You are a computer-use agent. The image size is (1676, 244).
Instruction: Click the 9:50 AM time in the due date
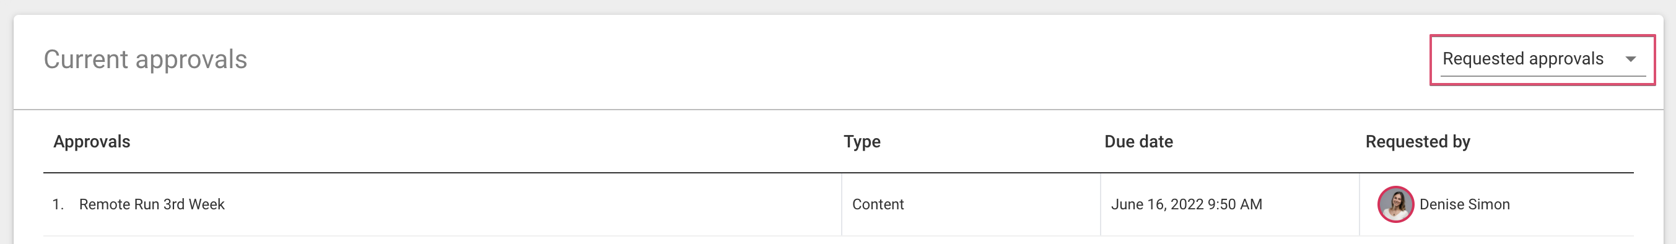click(1235, 204)
